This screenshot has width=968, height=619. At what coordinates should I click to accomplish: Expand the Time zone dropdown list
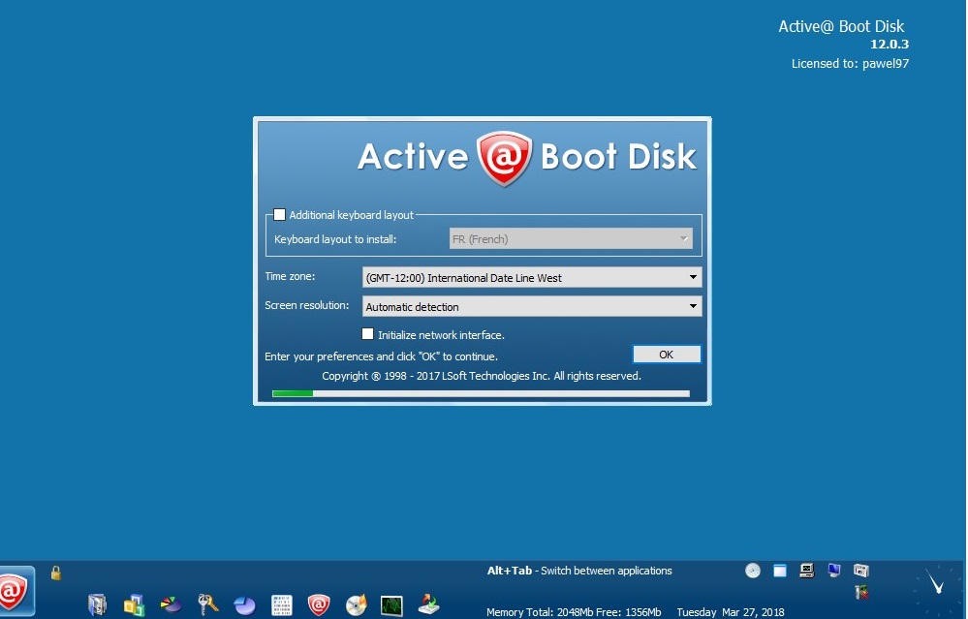coord(532,277)
